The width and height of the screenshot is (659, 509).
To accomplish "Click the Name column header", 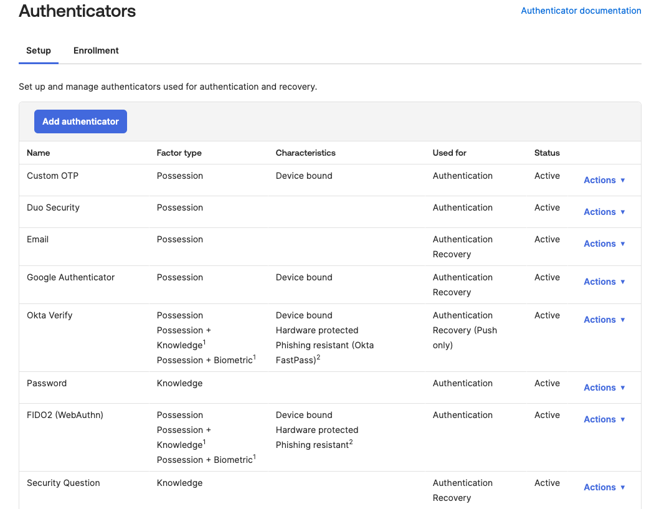I will click(x=38, y=153).
